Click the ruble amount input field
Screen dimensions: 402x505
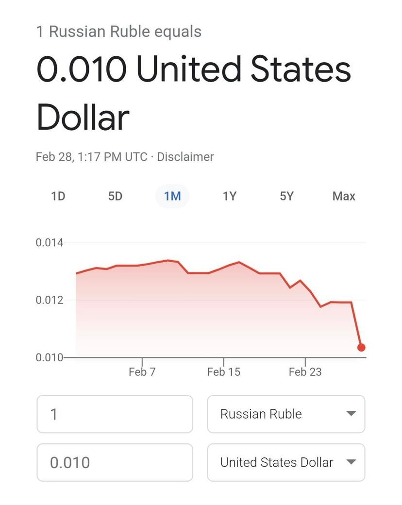coord(115,414)
